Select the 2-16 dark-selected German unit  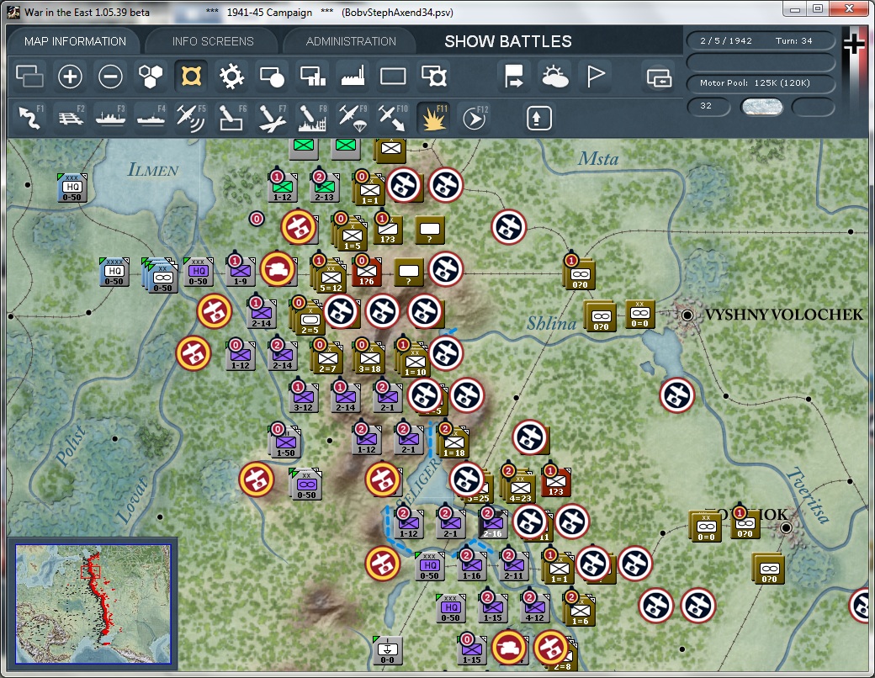coord(492,524)
